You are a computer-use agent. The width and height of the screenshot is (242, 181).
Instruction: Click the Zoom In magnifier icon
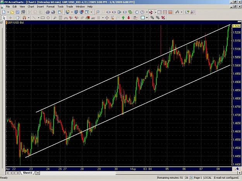[x=98, y=12]
